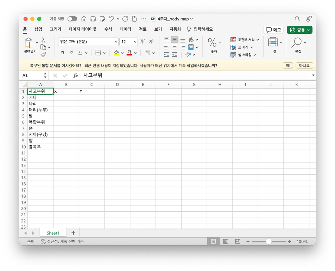Toggle the AutoSave switch
This screenshot has width=335, height=271.
pos(72,19)
